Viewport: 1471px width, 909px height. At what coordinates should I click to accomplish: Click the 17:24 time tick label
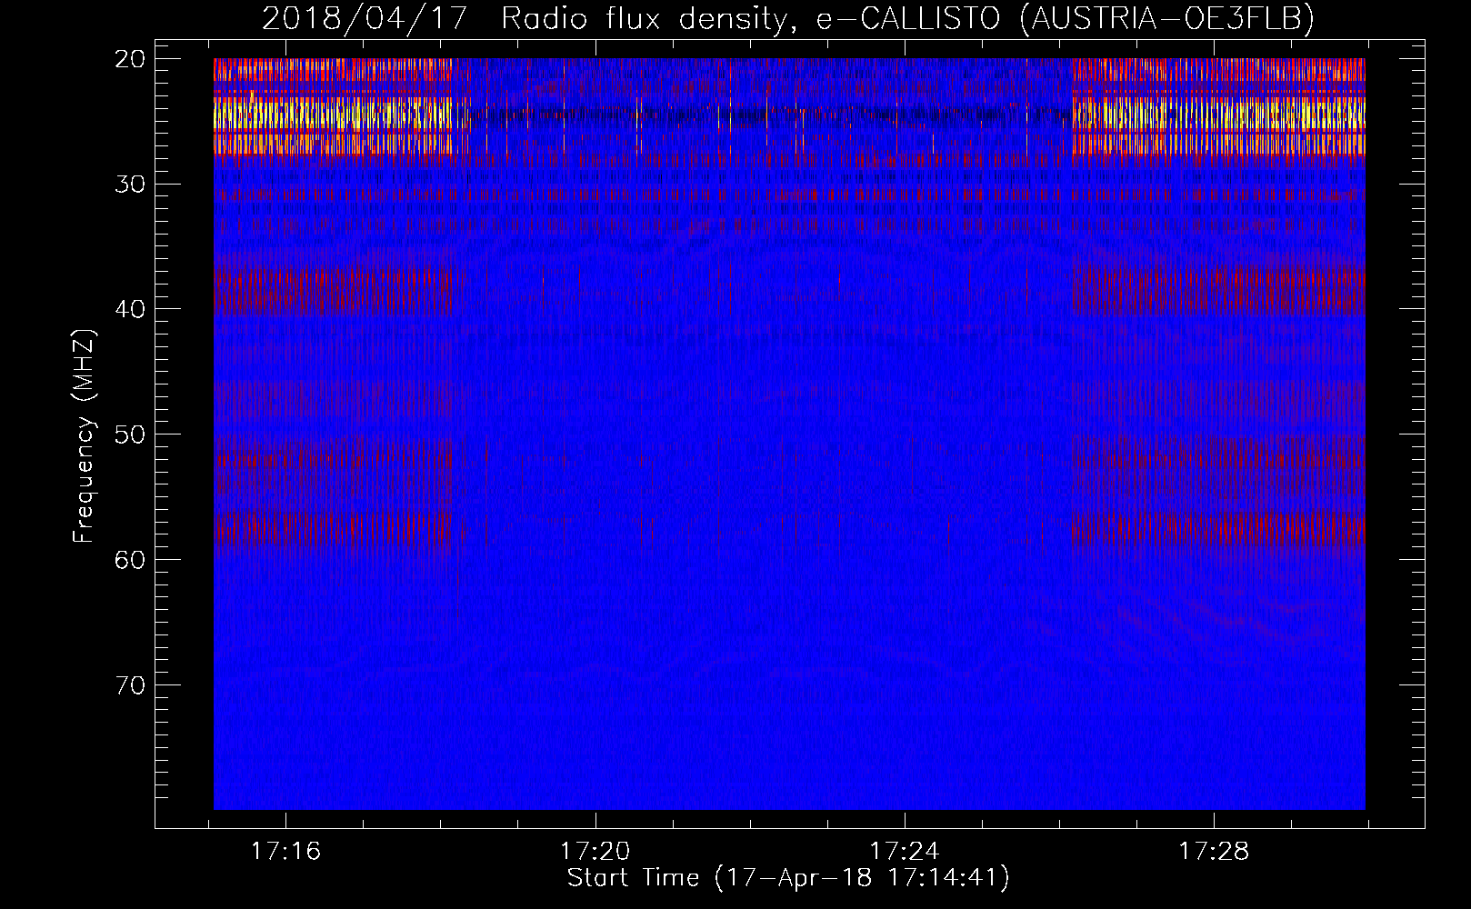click(x=905, y=852)
